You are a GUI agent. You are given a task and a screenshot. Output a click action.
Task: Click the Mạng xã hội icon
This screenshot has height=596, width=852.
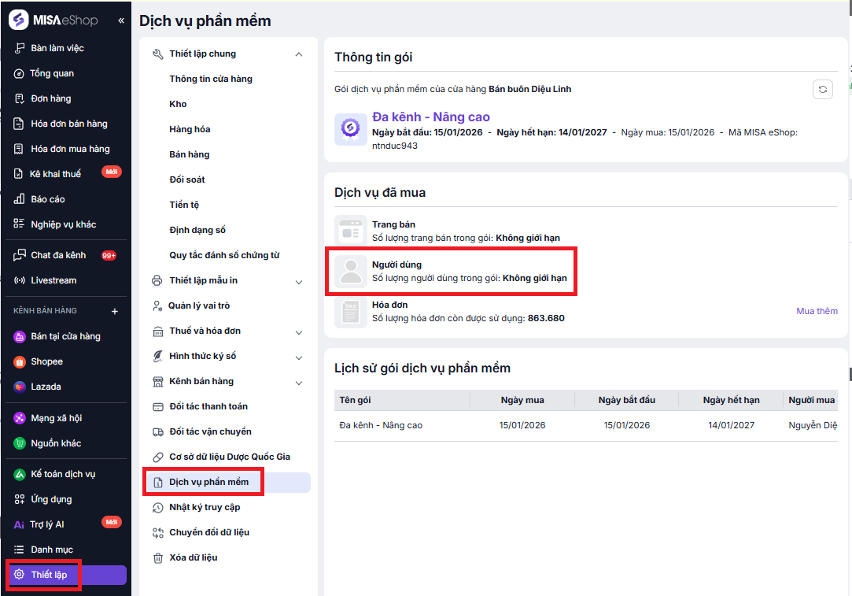coord(20,417)
